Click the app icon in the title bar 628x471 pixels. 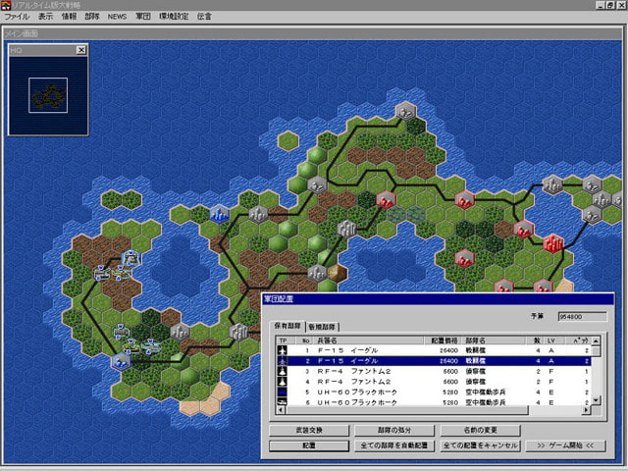7,6
